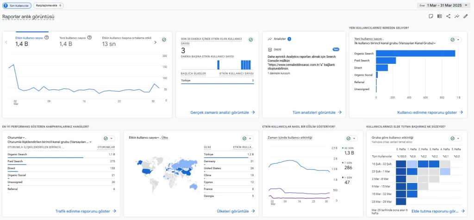Open the Insights sparkline icon in toolbar
The width and height of the screenshot is (474, 220).
pyautogui.click(x=457, y=16)
